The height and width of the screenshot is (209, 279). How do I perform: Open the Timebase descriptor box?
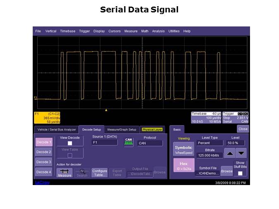(x=206, y=118)
